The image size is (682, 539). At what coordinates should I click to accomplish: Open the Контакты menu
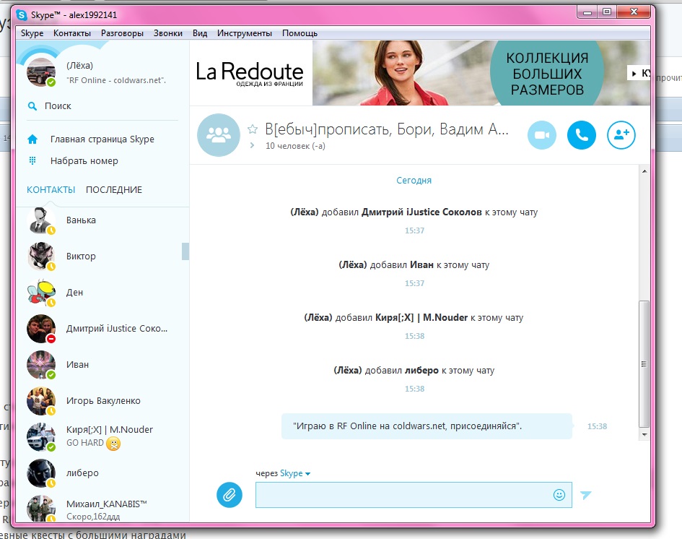point(72,33)
